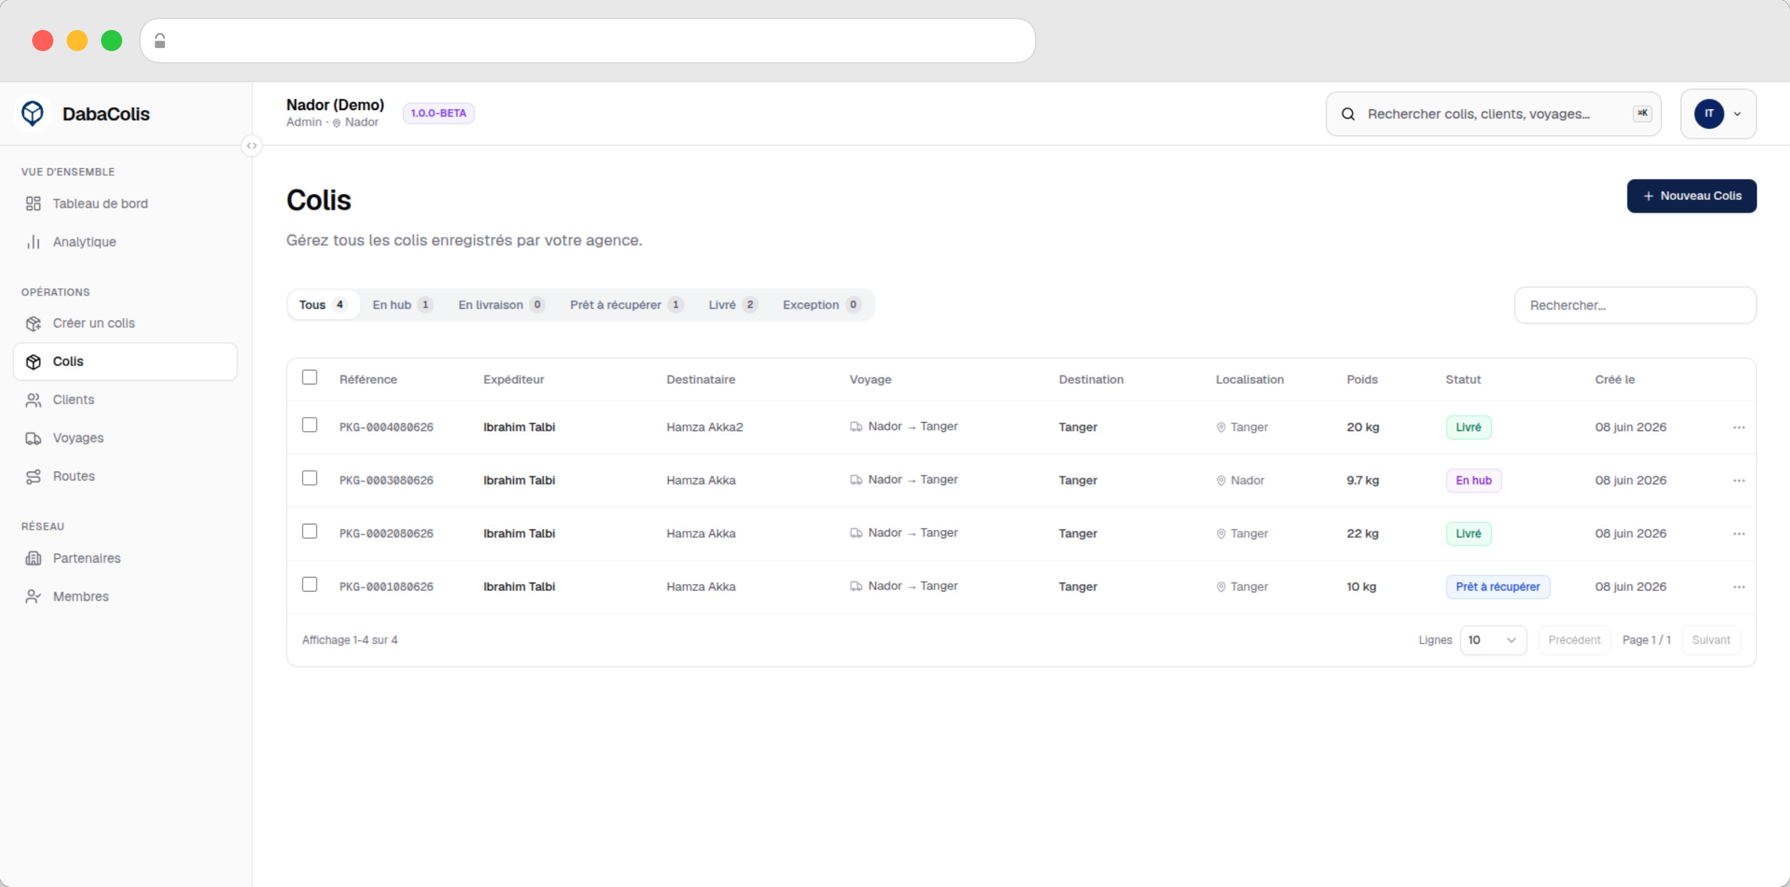The image size is (1790, 887).
Task: Click the Destinataire column header
Action: coord(700,379)
